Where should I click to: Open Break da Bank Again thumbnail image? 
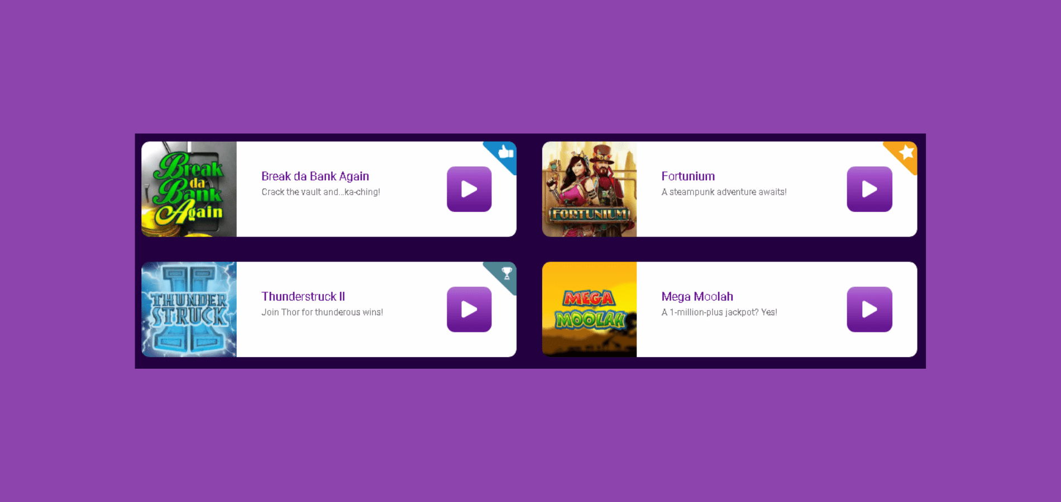[189, 189]
